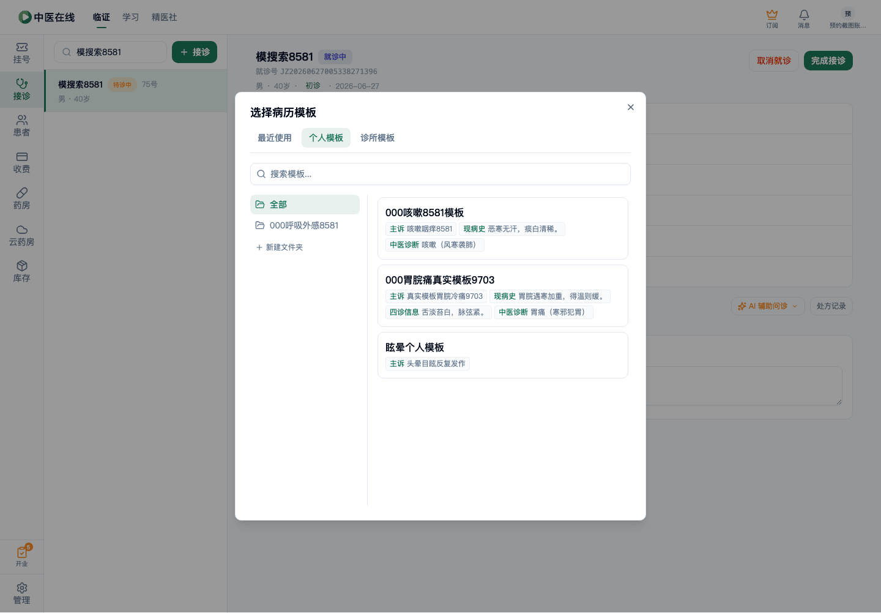Click the 舌淡苔白，脉弦紧 四诊信息 tag
The width and height of the screenshot is (881, 613).
point(439,312)
